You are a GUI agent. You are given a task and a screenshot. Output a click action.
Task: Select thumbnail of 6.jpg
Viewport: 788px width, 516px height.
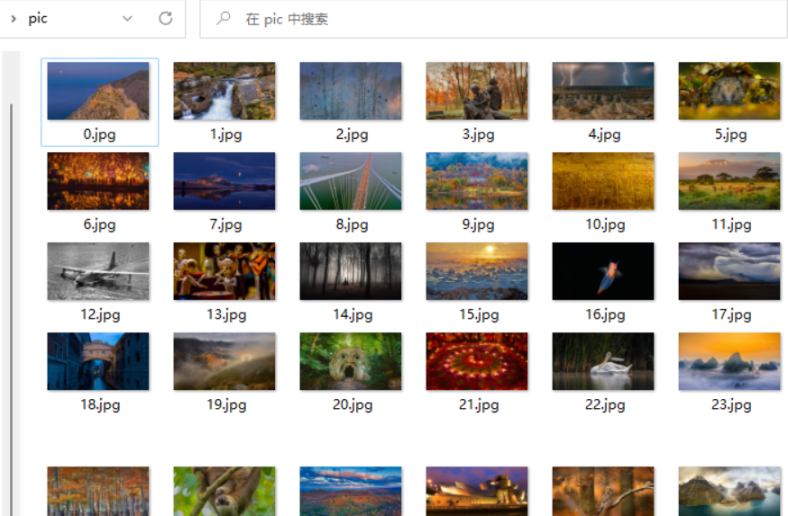(x=98, y=181)
